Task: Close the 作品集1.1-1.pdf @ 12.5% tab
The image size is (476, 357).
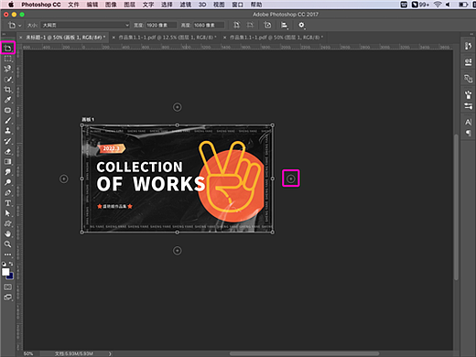Action: click(114, 38)
